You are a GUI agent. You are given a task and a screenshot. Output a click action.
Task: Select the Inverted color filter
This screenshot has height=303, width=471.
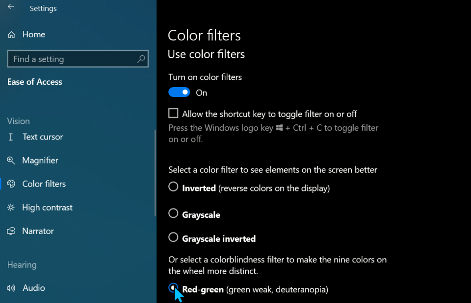(x=173, y=186)
